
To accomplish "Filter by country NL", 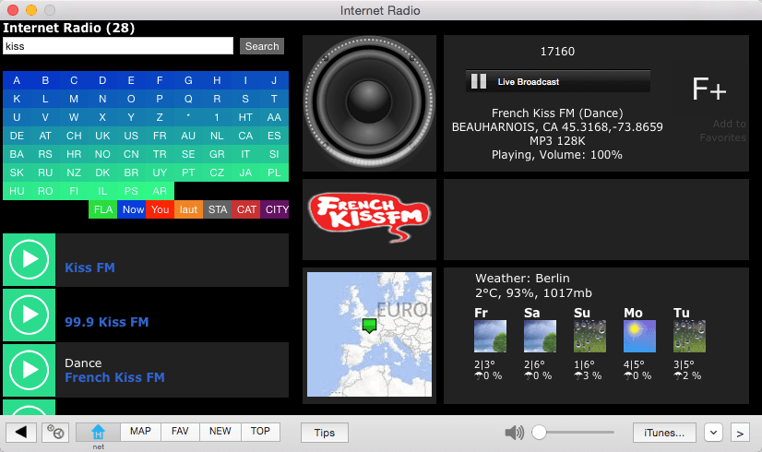I will point(217,137).
